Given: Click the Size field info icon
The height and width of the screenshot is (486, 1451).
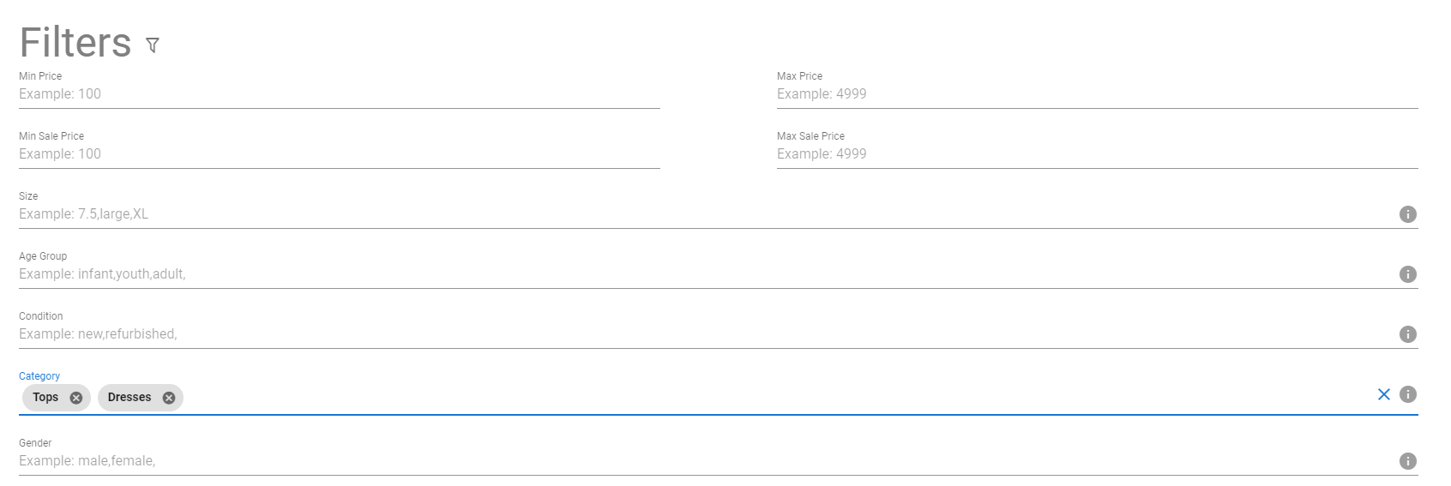Looking at the screenshot, I should pyautogui.click(x=1407, y=214).
